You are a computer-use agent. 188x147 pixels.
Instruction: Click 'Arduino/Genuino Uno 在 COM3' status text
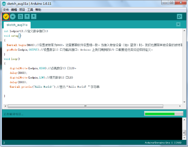click(x=163, y=143)
